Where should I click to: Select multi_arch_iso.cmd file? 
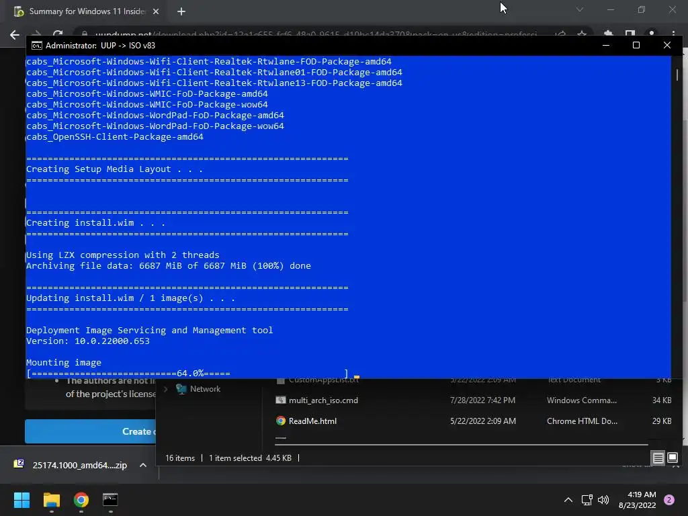(323, 400)
